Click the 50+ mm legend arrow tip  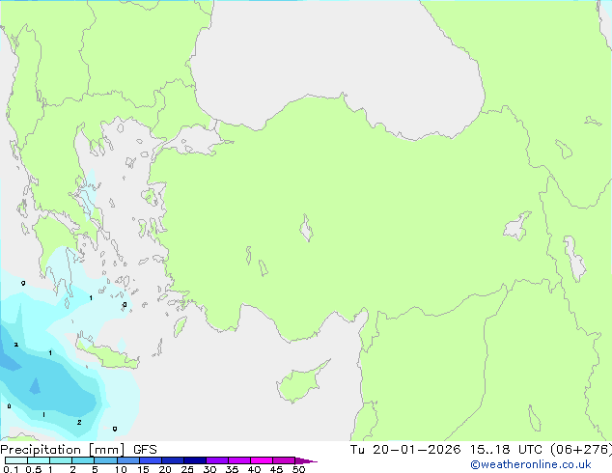click(306, 460)
